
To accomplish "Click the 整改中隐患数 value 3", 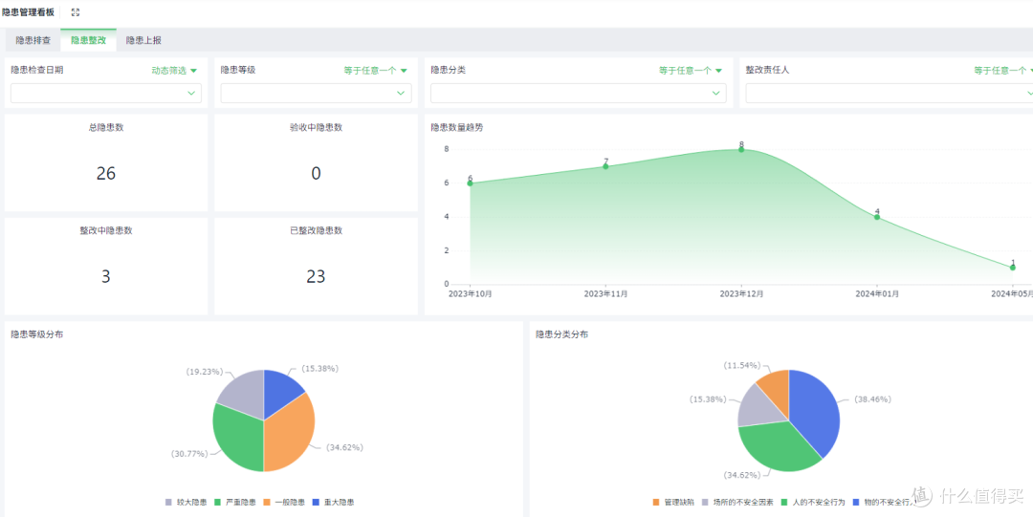I will pos(106,276).
